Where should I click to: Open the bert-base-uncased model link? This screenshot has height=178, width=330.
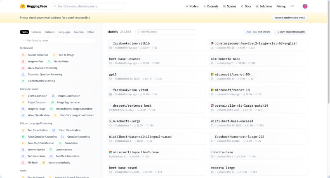[125, 59]
